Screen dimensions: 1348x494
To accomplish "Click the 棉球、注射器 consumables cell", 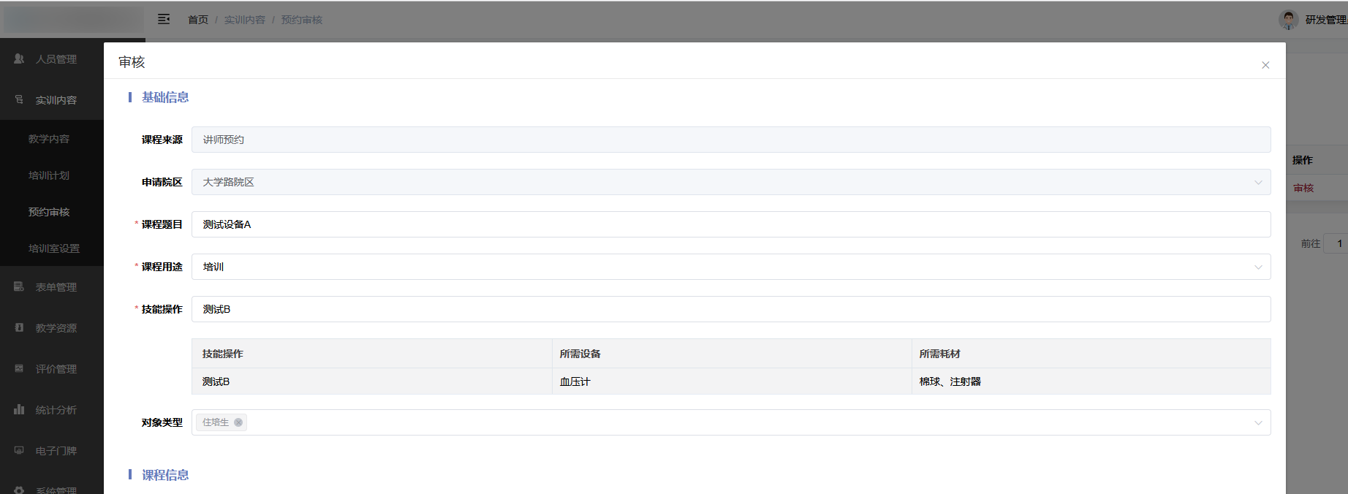I will point(1091,381).
